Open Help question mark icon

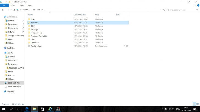point(198,5)
